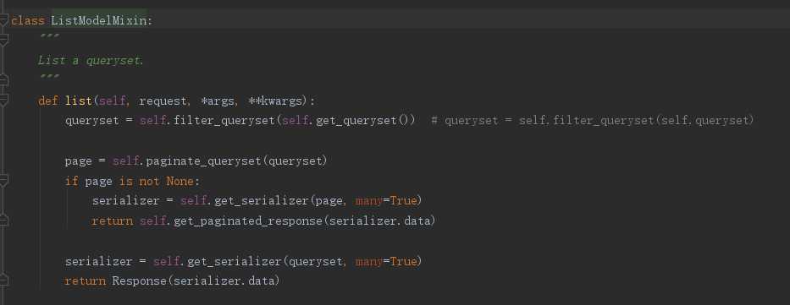Place cursor on ListModelMixin class name
This screenshot has width=790, height=305.
(x=99, y=21)
